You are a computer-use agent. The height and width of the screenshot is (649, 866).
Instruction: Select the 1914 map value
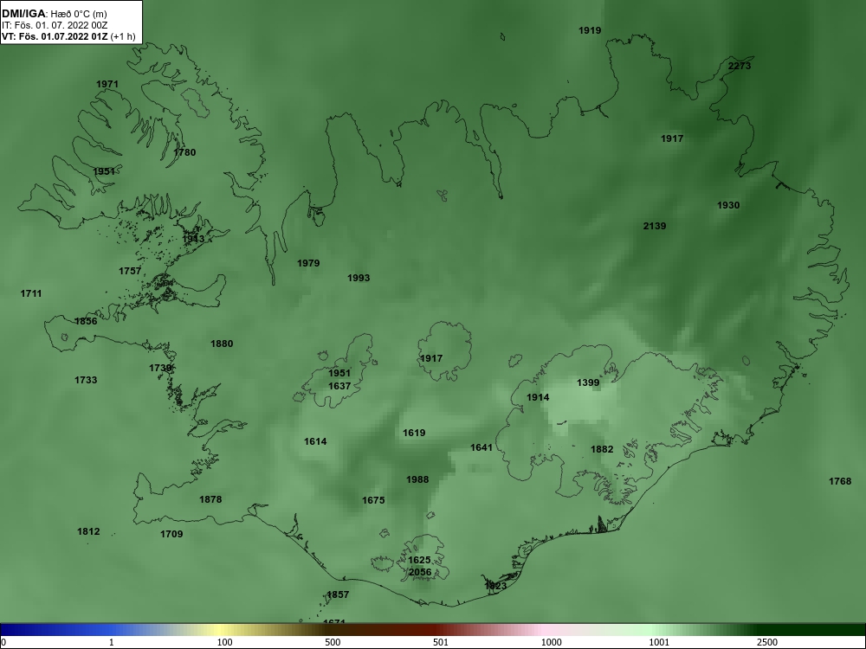click(x=538, y=397)
